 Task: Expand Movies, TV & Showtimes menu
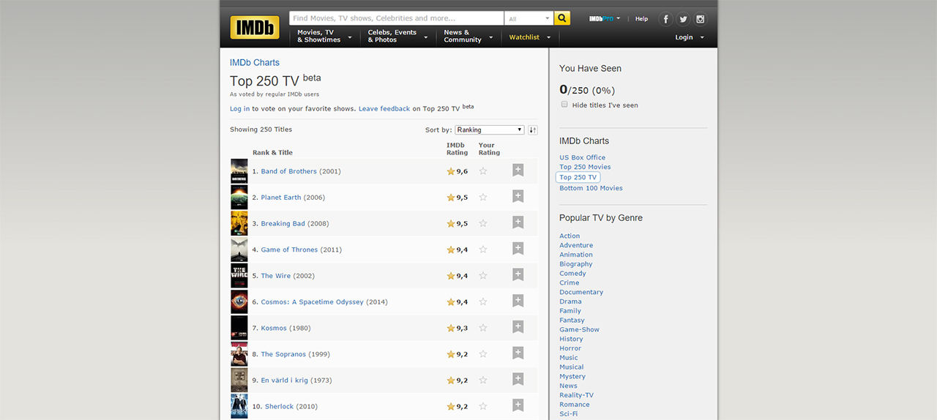coord(324,37)
